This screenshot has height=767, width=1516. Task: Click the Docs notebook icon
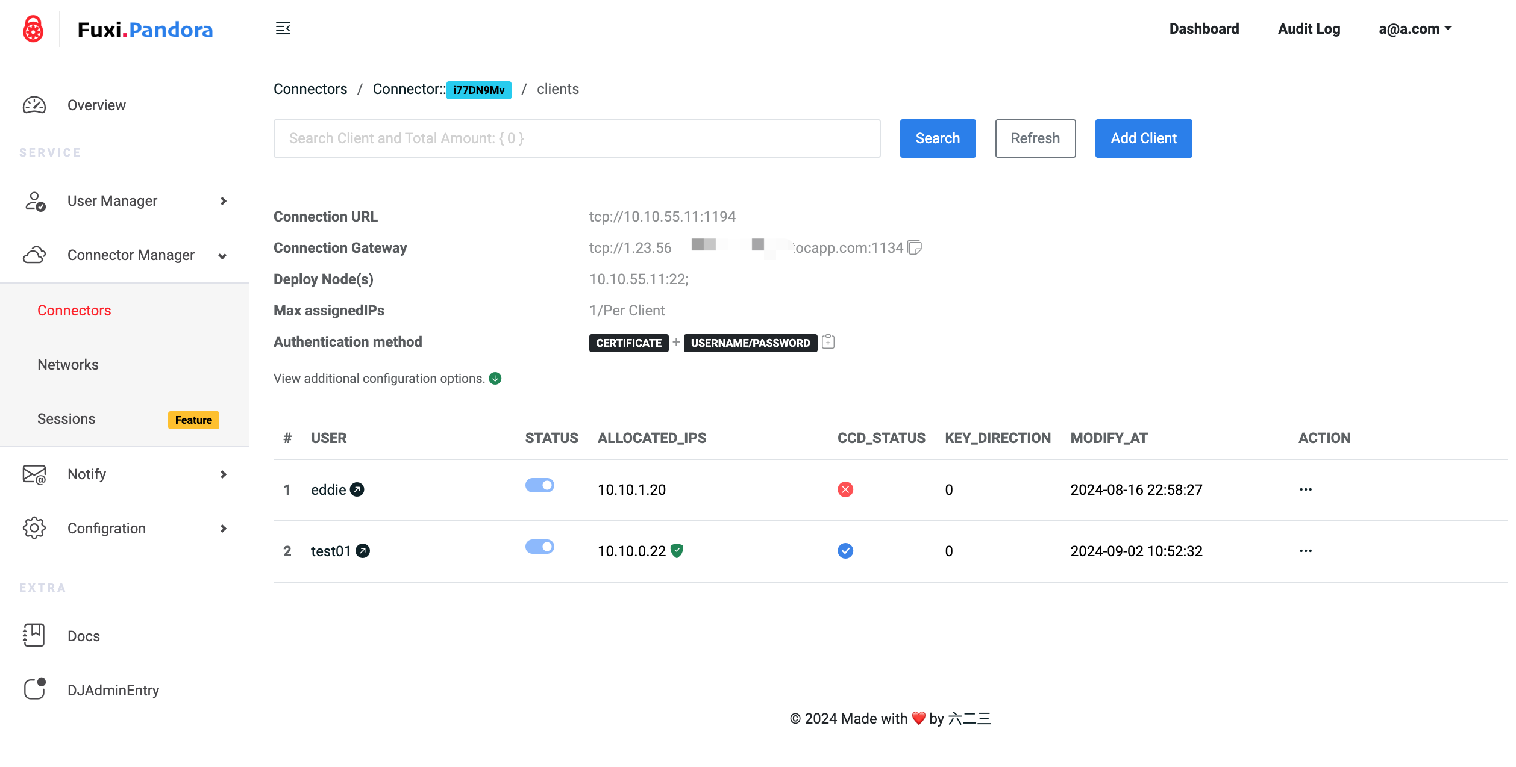pyautogui.click(x=34, y=635)
